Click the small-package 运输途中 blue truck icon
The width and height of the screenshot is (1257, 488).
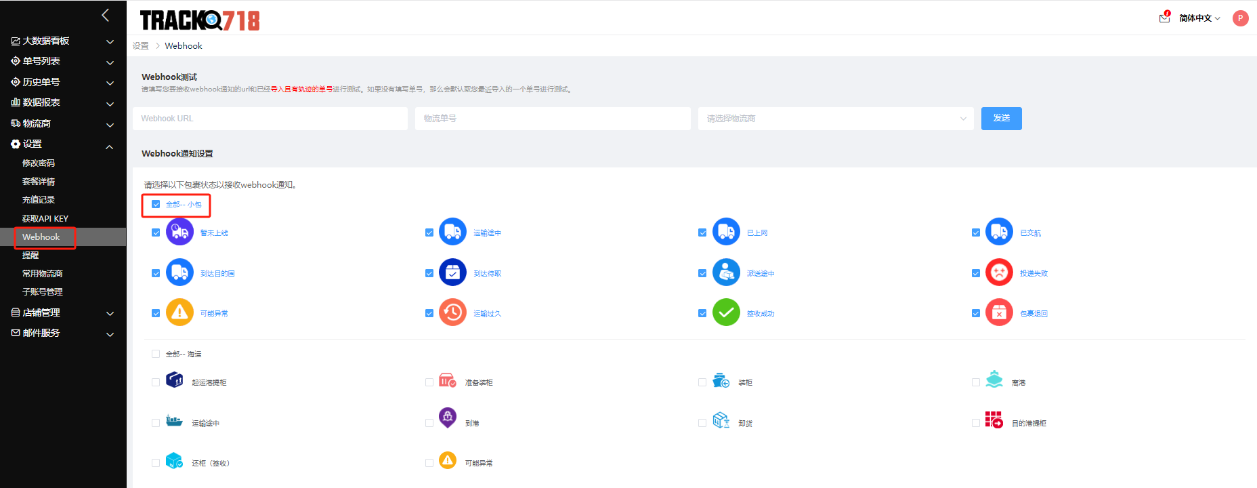[x=452, y=232]
